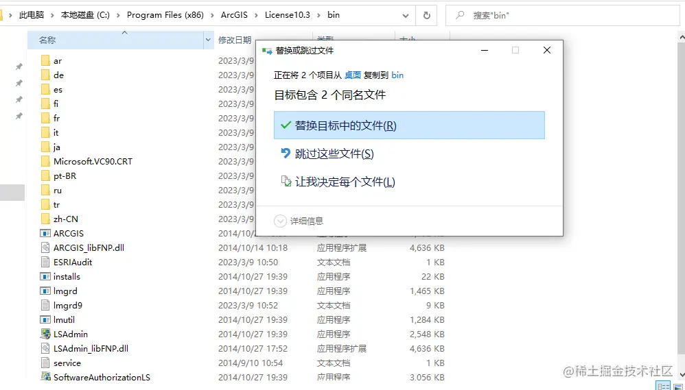Click the ArcGIS breadcrumb
685x390 pixels.
[234, 15]
